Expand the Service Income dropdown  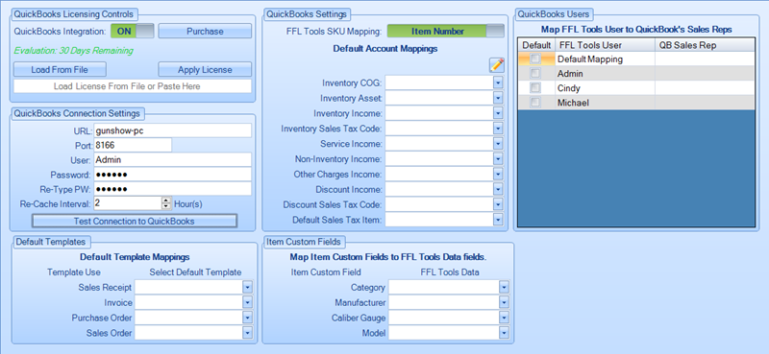pyautogui.click(x=498, y=144)
